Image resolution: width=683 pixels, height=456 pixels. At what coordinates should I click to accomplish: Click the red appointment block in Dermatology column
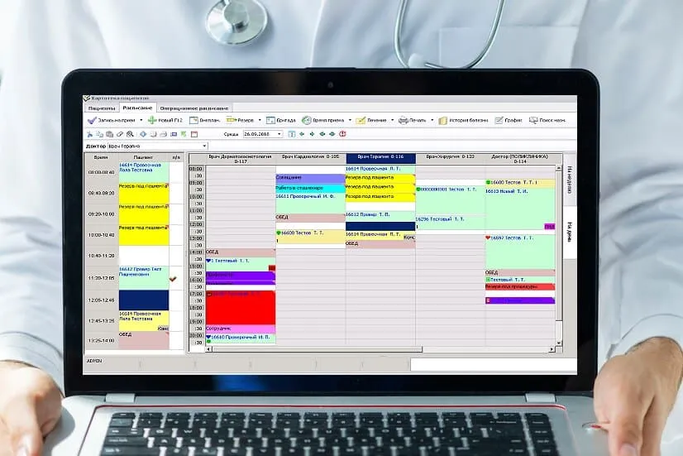click(x=240, y=306)
